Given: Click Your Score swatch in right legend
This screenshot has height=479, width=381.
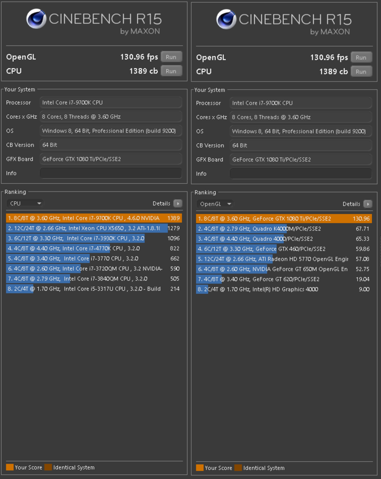Looking at the screenshot, I should (x=200, y=468).
